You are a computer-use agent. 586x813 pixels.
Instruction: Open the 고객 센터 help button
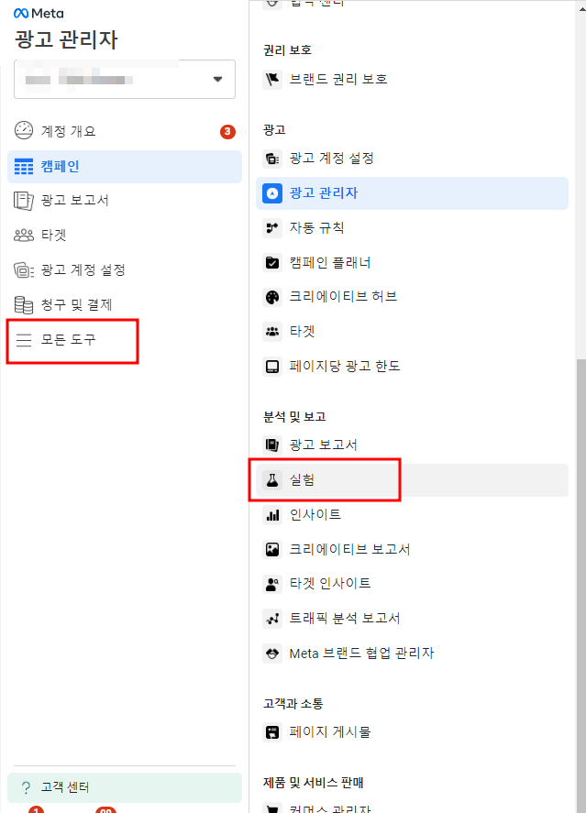coord(63,787)
